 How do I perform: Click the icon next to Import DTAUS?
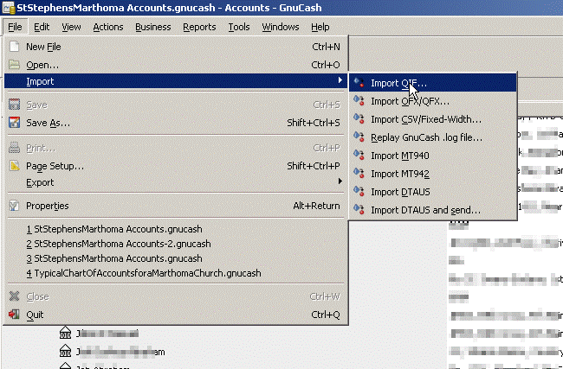(359, 191)
